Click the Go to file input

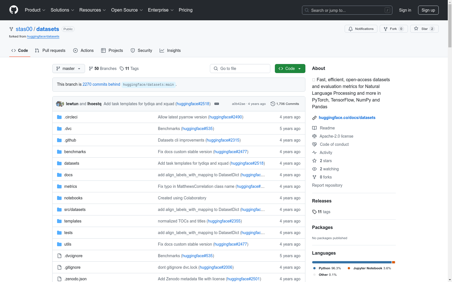point(240,69)
